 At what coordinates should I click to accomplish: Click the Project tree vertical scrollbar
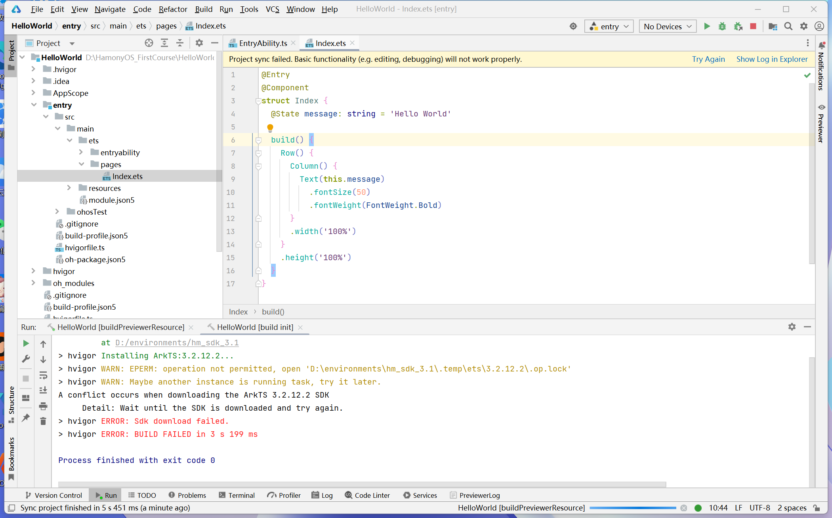pyautogui.click(x=219, y=150)
